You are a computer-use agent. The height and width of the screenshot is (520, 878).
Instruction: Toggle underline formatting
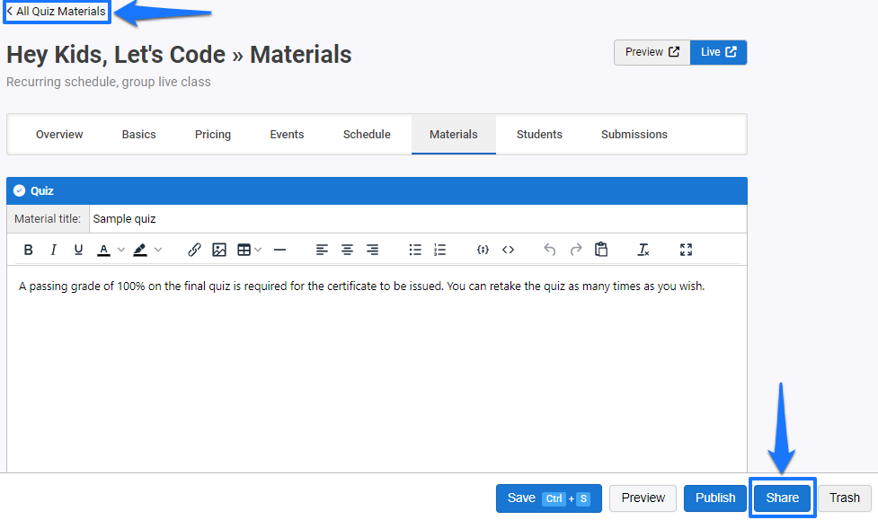[x=78, y=249]
